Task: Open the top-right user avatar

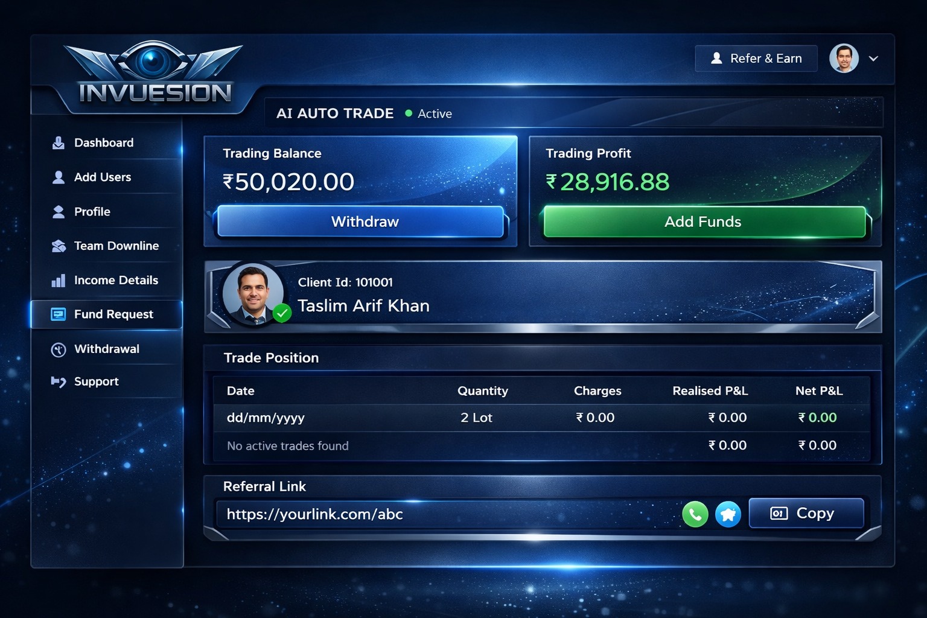Action: tap(844, 59)
